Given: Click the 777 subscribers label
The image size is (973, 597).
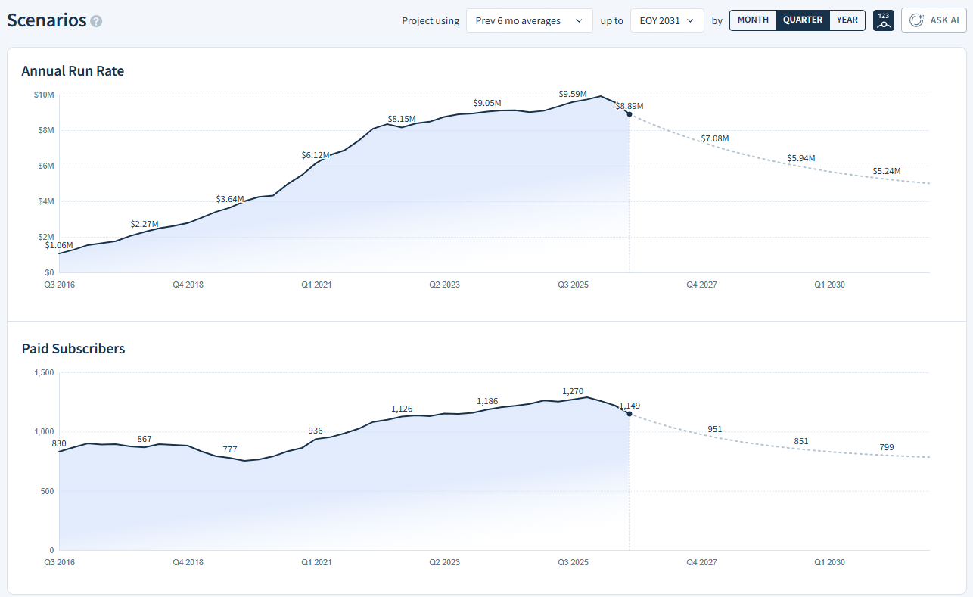Looking at the screenshot, I should pyautogui.click(x=230, y=449).
